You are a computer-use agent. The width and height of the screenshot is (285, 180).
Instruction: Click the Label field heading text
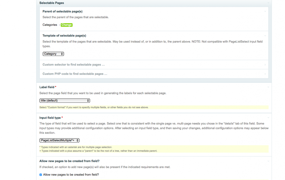47,87
